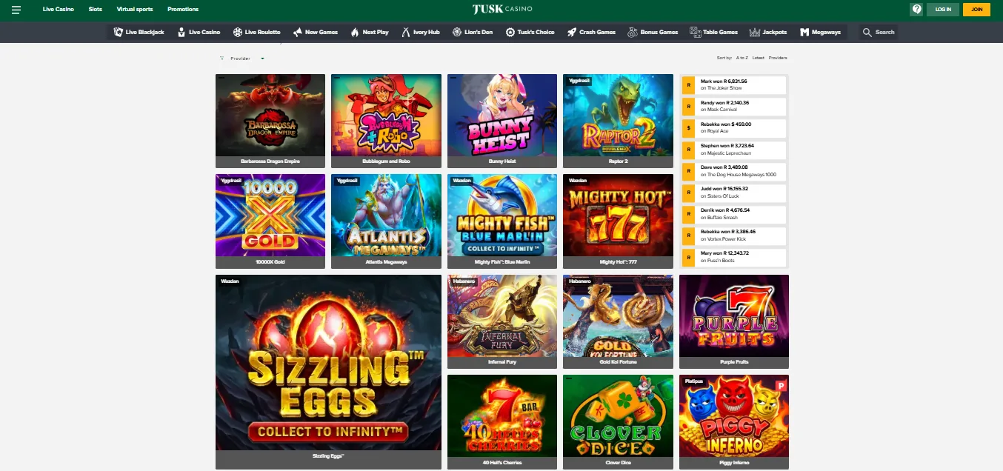Click the Crash Games rocket icon
1003x471 pixels.
click(572, 33)
